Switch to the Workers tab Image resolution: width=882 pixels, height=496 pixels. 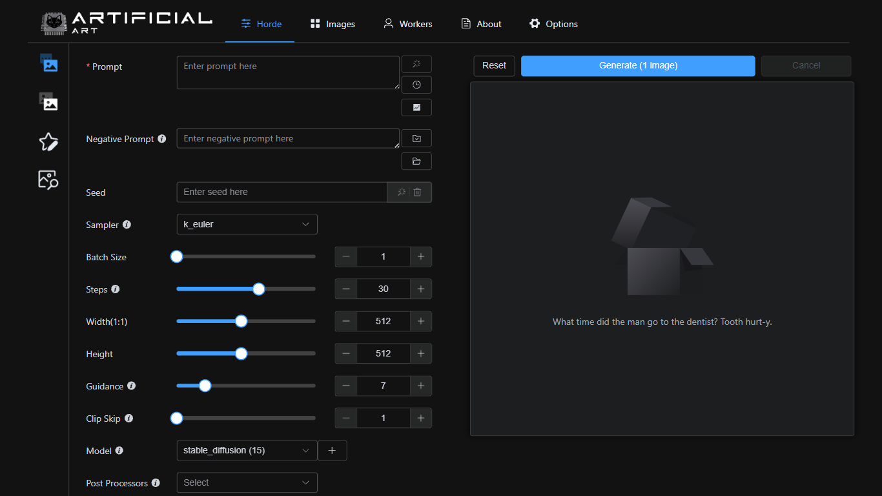pyautogui.click(x=407, y=24)
